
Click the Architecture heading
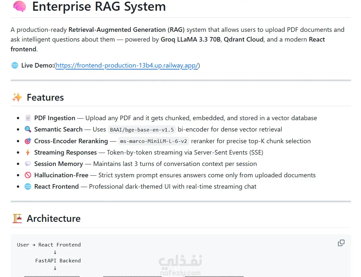54,219
